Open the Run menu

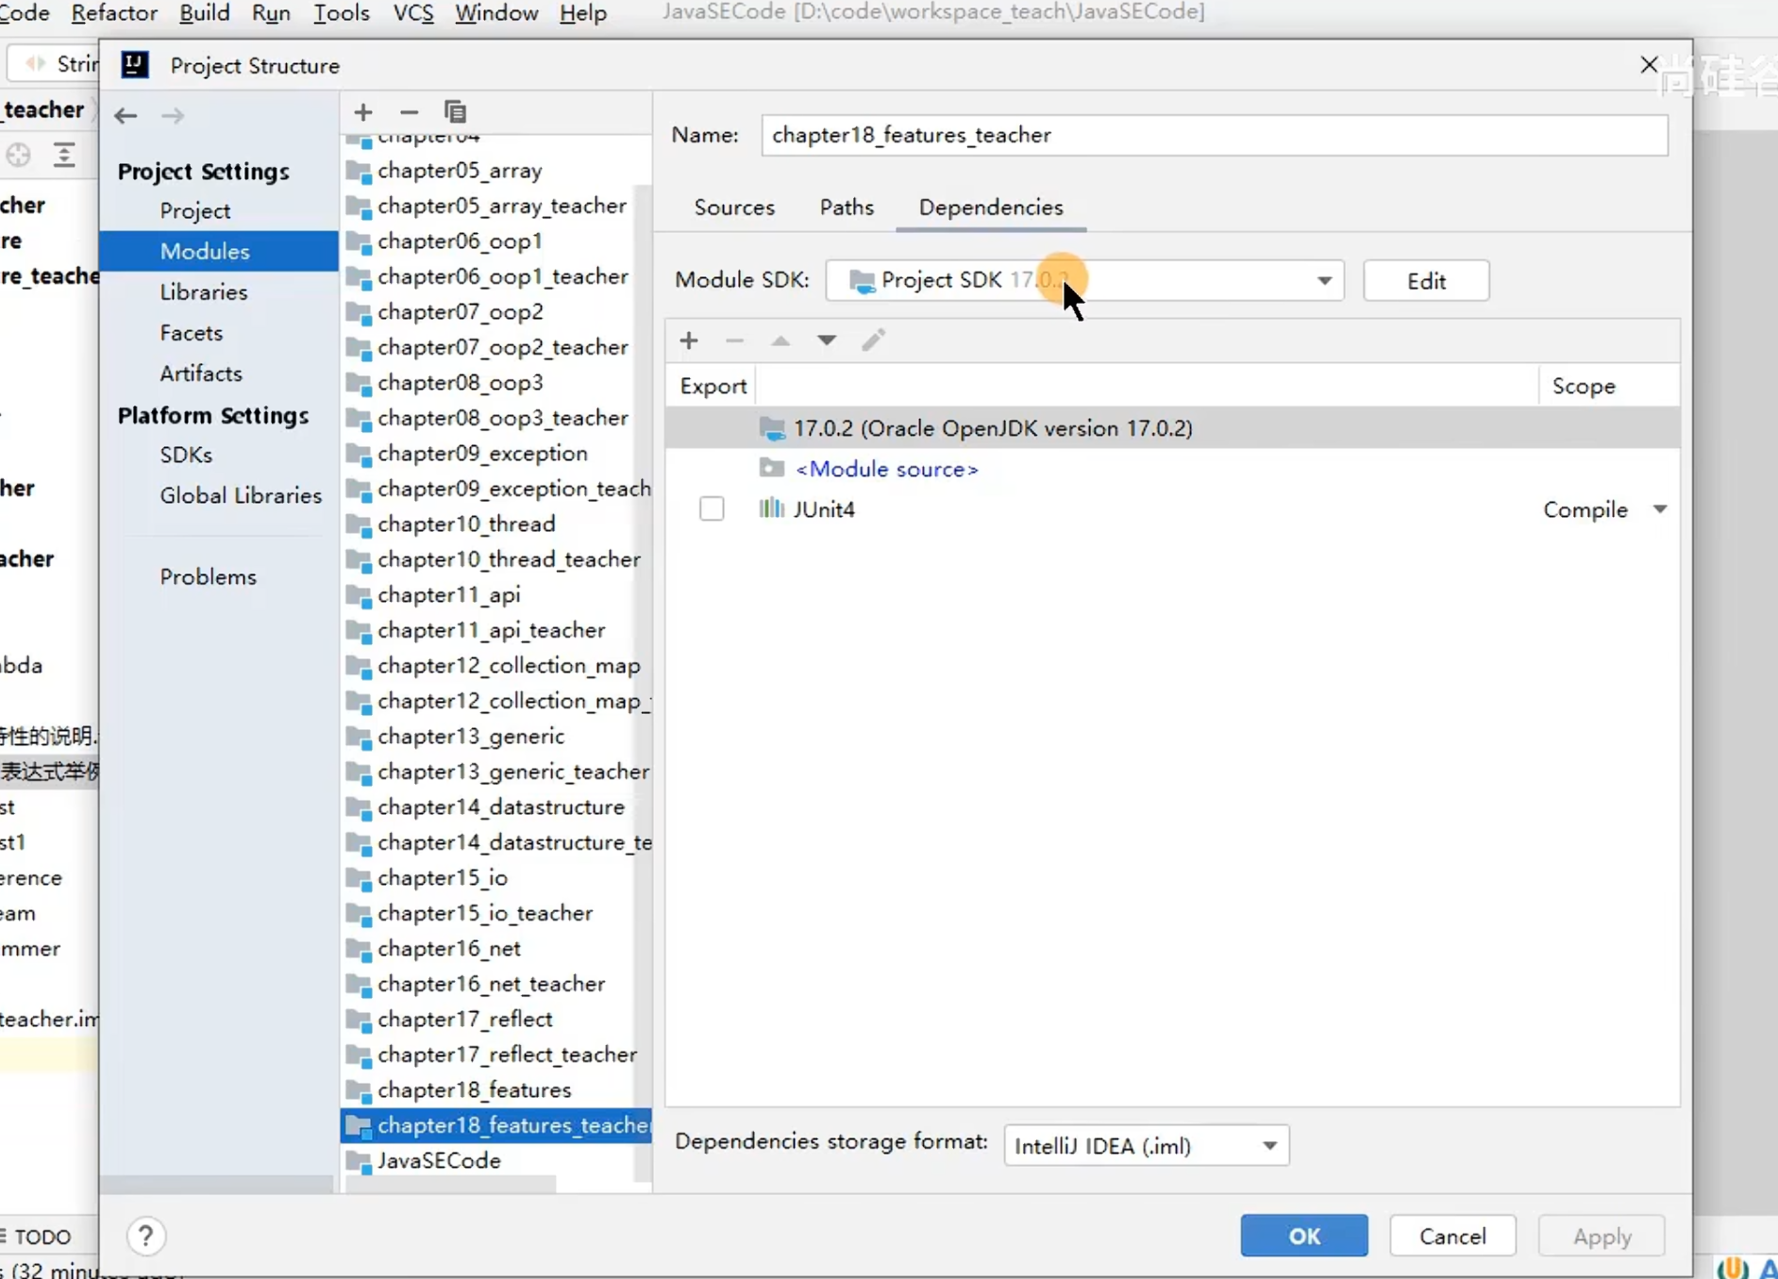pyautogui.click(x=271, y=13)
